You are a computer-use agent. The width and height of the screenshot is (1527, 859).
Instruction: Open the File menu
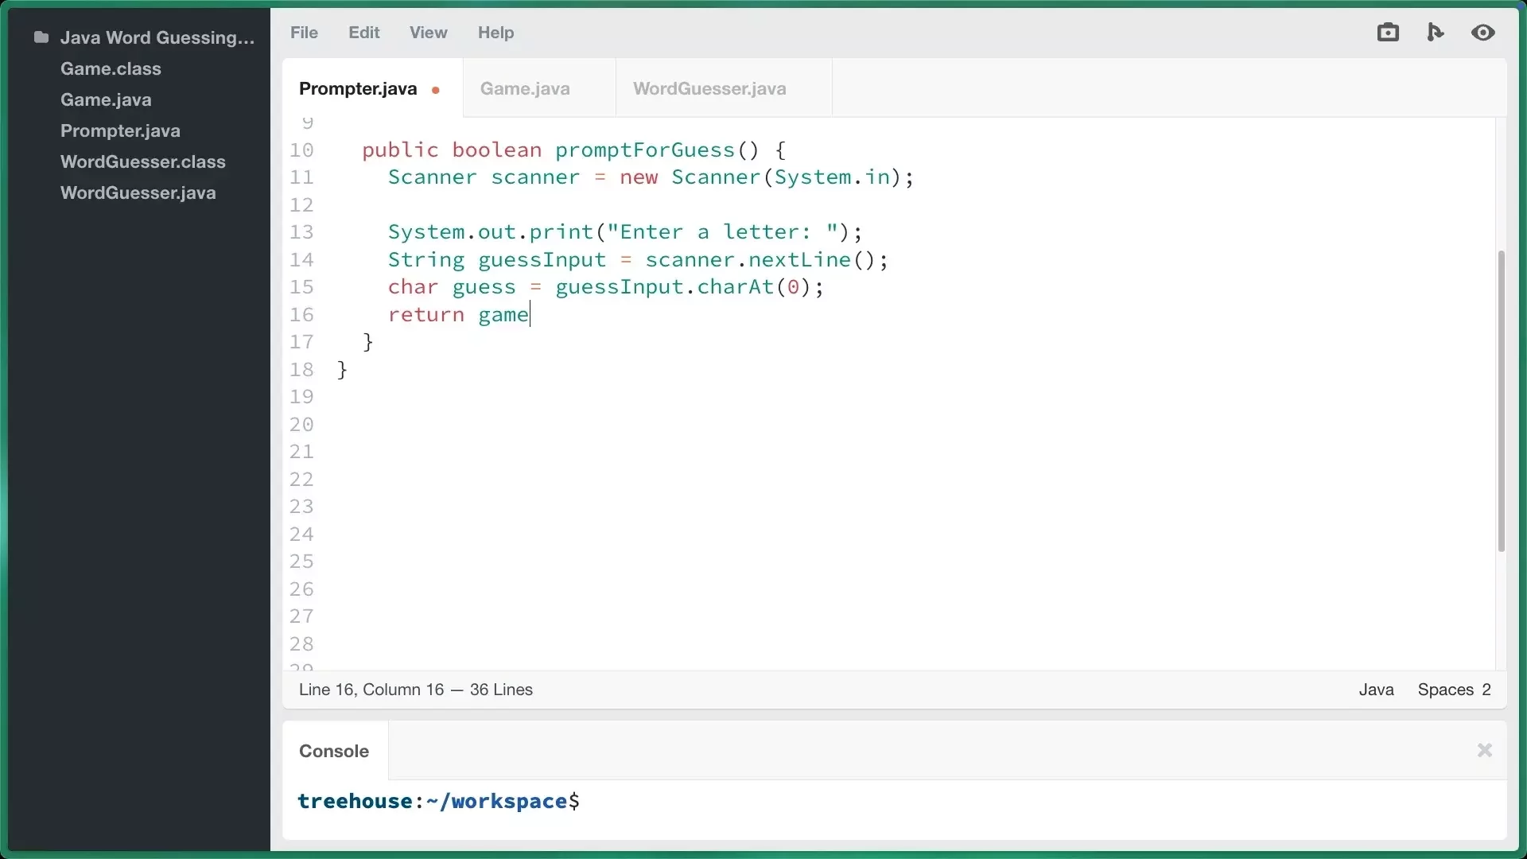coord(303,33)
